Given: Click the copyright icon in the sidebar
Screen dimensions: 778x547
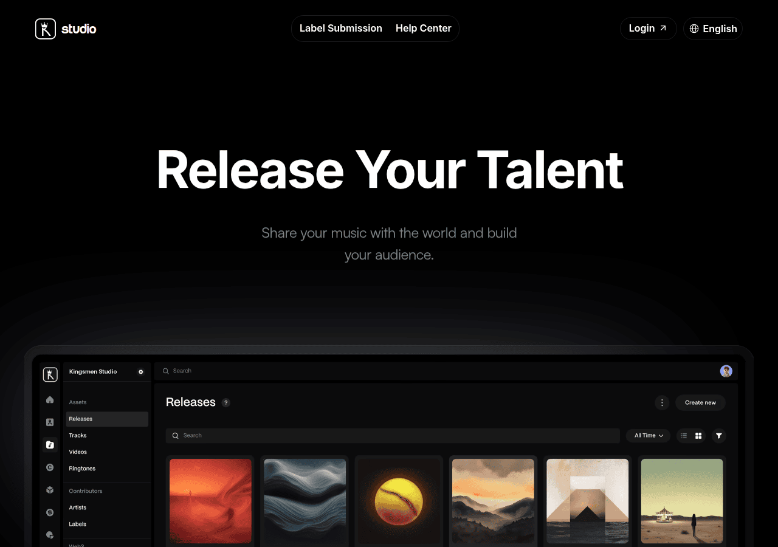Looking at the screenshot, I should [x=50, y=467].
